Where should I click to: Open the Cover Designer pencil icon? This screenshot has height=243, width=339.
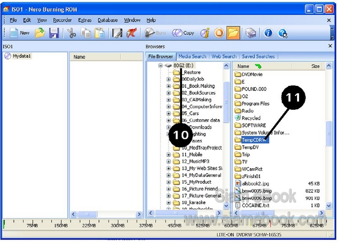[x=117, y=33]
